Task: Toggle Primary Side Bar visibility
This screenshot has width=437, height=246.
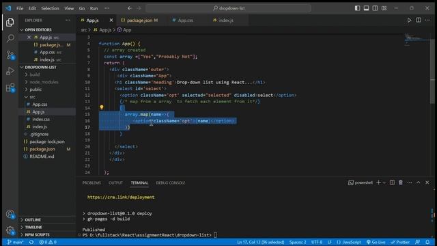Action: coord(357,8)
